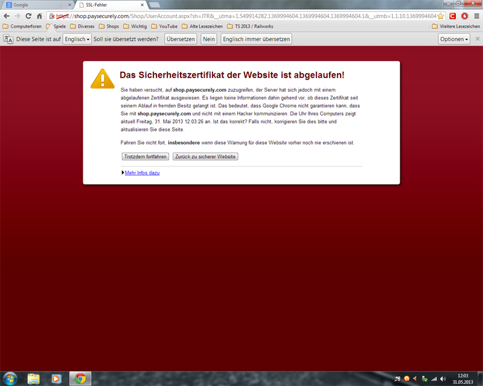Open the YouTube bookmark folder

point(164,27)
